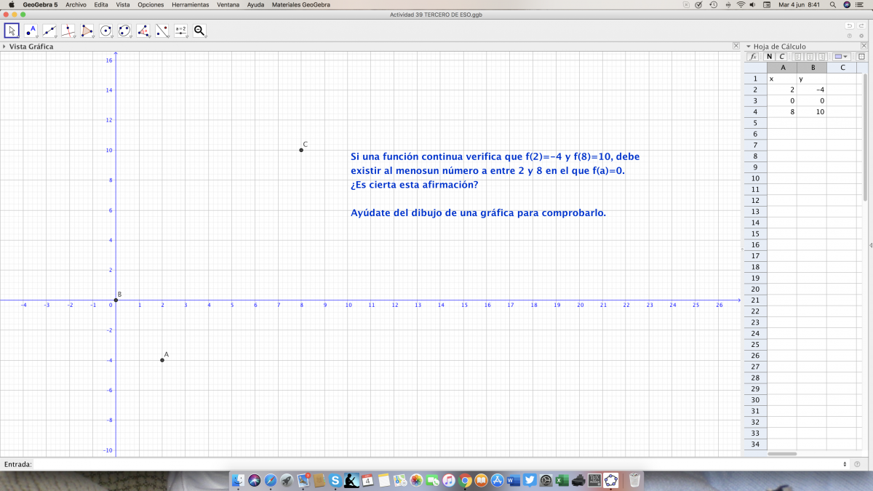Open the Opciones menu

tap(151, 4)
